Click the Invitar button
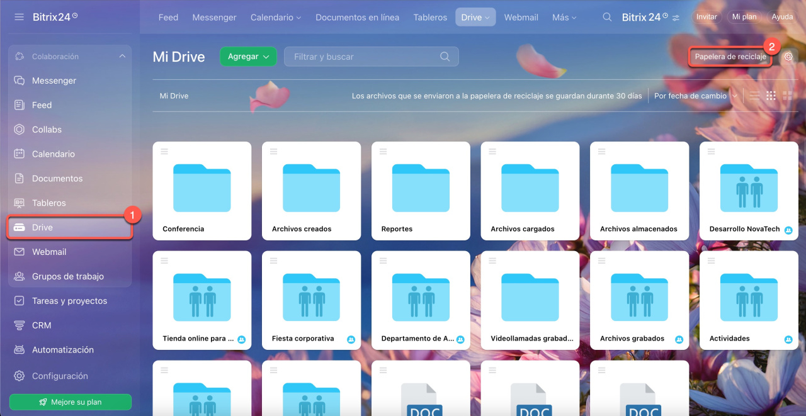Image resolution: width=806 pixels, height=416 pixels. pos(707,17)
